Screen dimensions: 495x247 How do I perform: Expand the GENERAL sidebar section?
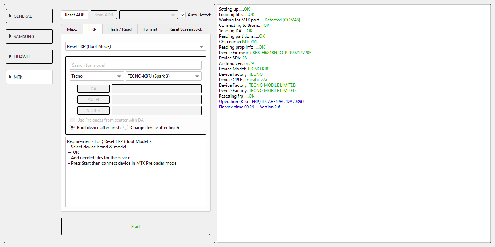click(29, 16)
